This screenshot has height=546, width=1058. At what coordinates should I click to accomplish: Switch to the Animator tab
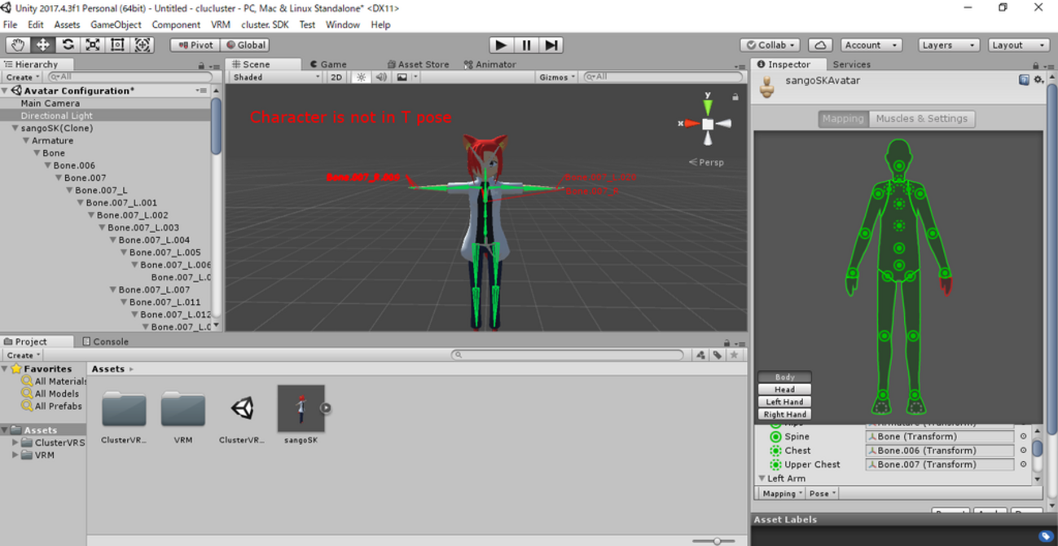pos(490,64)
